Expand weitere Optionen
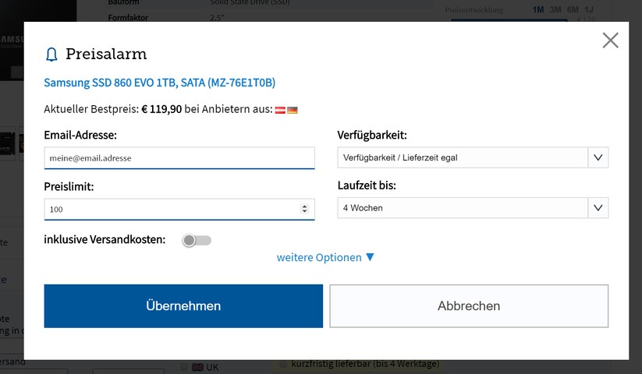The width and height of the screenshot is (642, 374). tap(325, 257)
